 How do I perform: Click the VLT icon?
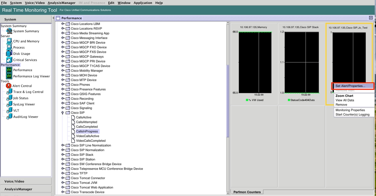(x=9, y=110)
